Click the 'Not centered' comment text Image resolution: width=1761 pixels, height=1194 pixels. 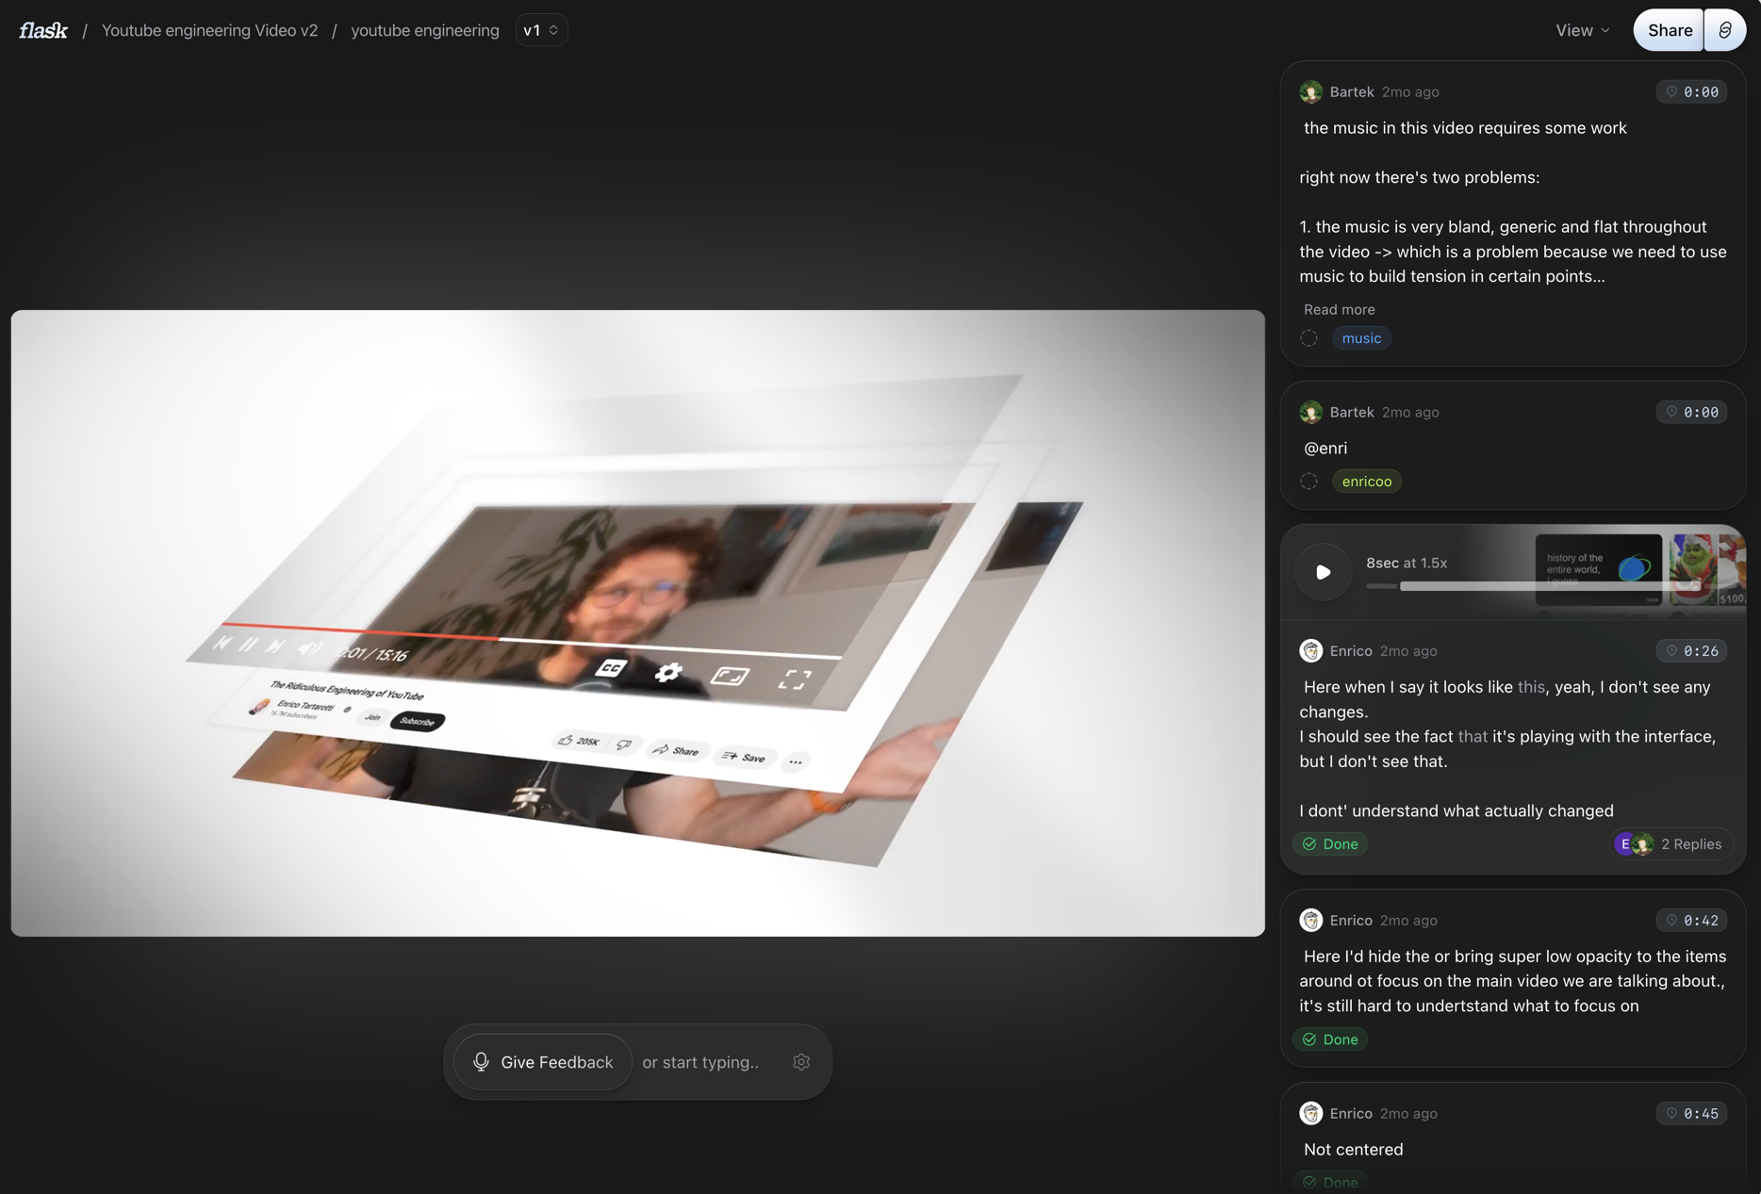(x=1353, y=1149)
